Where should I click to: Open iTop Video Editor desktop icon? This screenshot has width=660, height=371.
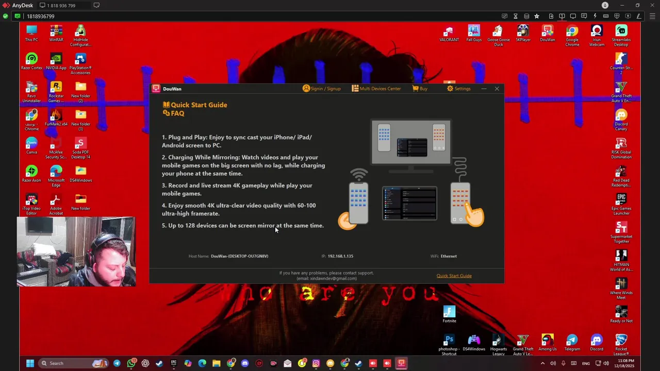point(31,205)
